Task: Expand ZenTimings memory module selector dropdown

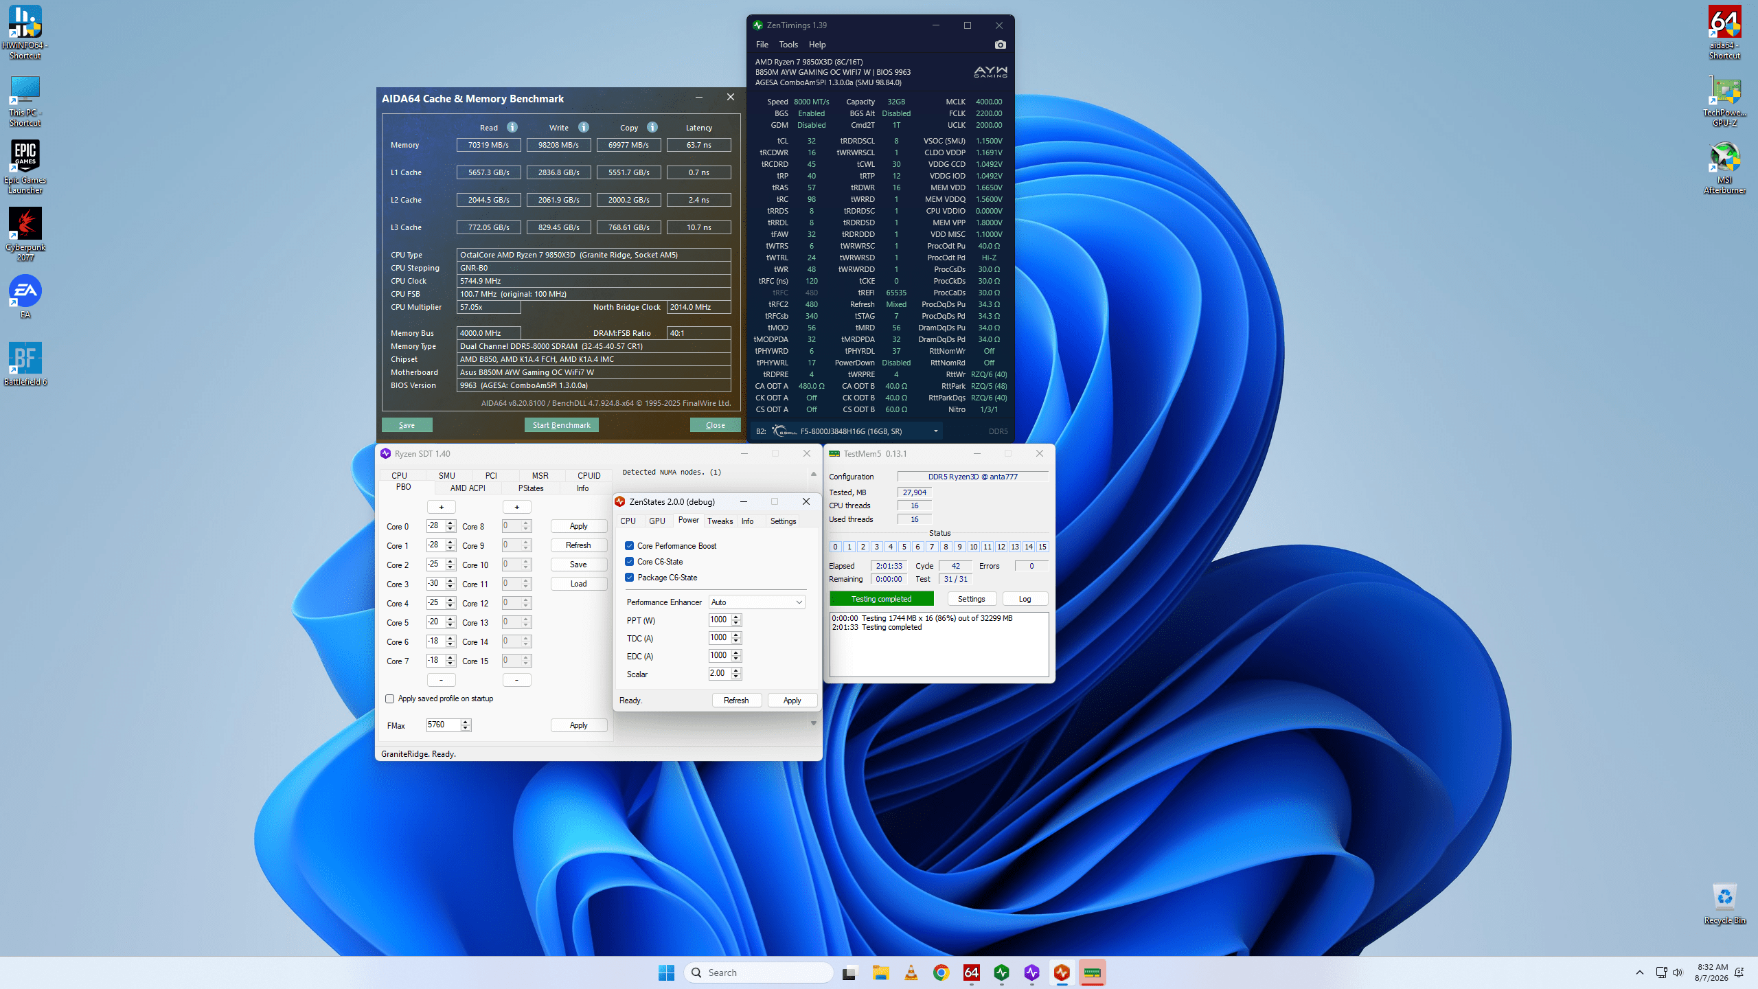Action: pos(935,431)
